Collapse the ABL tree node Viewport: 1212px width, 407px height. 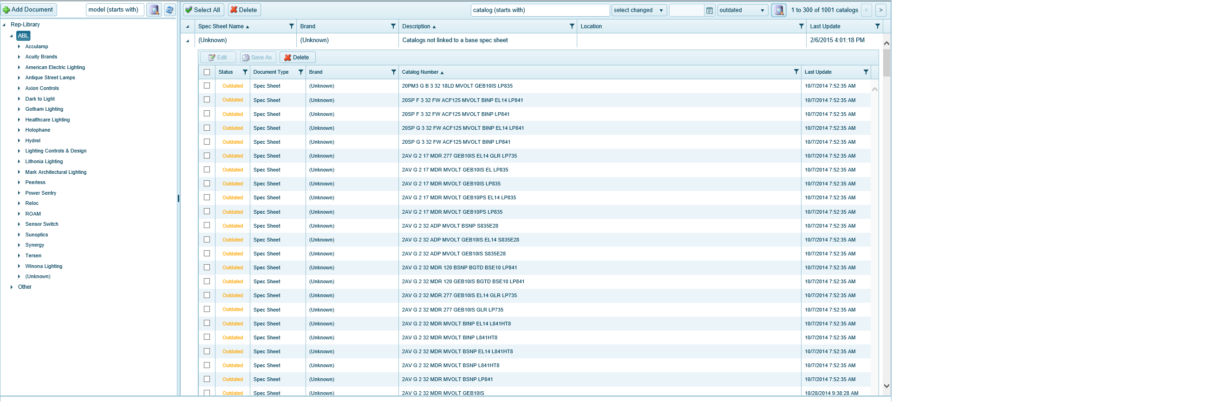[x=12, y=36]
